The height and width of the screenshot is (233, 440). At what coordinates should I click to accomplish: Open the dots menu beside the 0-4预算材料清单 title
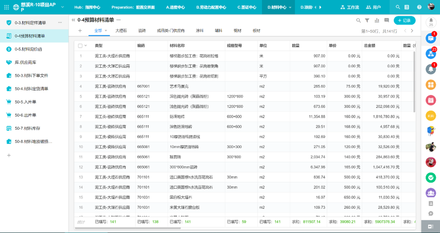pos(119,20)
